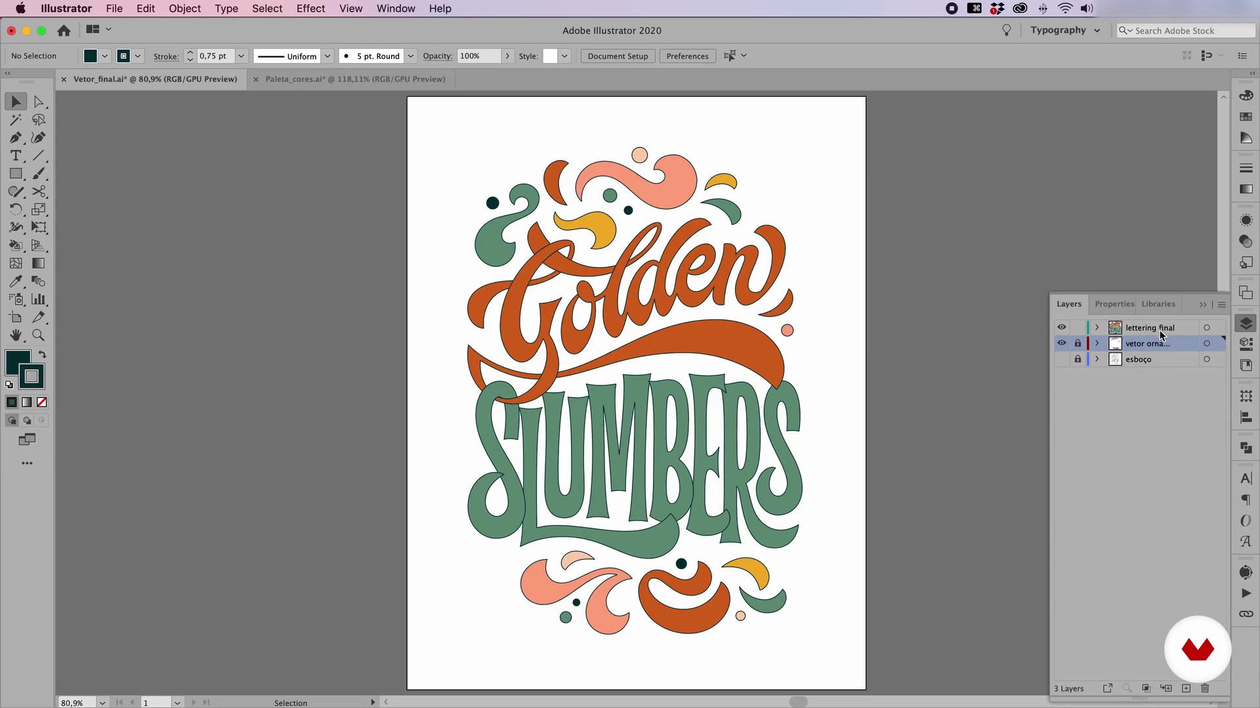Switch to the Libraries panel tab

(1158, 304)
